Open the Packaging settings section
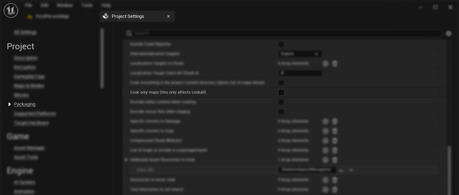This screenshot has height=195, width=459. click(25, 104)
